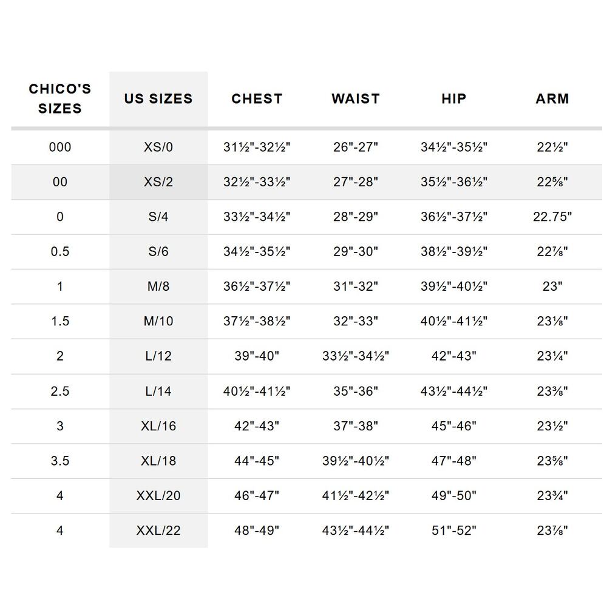Select the CHEST column header
This screenshot has width=607, height=607.
[x=257, y=99]
